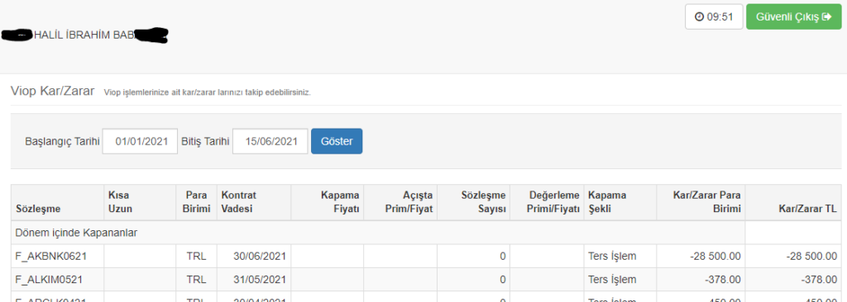Click the Kar/Zarar TL column header
This screenshot has height=302, width=847.
pyautogui.click(x=793, y=202)
